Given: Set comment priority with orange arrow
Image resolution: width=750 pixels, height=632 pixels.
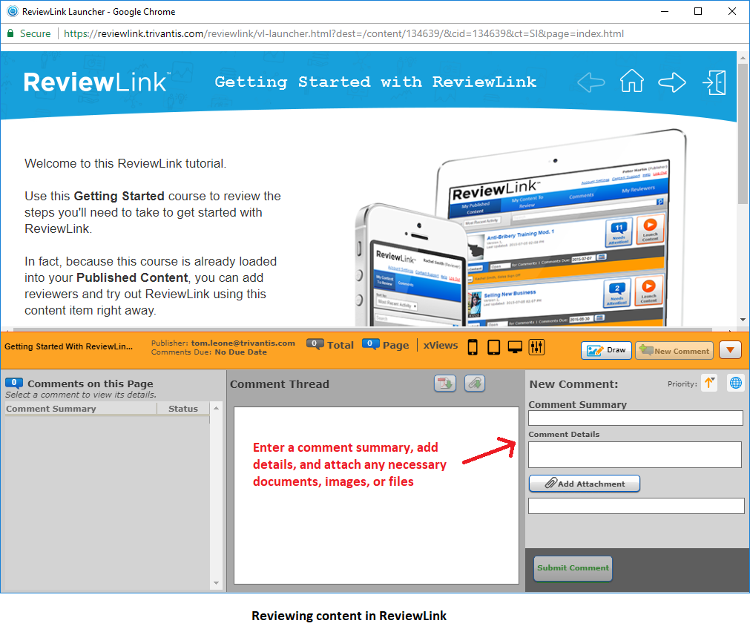Looking at the screenshot, I should point(709,383).
